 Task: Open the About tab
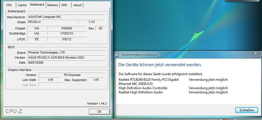pyautogui.click(x=77, y=5)
